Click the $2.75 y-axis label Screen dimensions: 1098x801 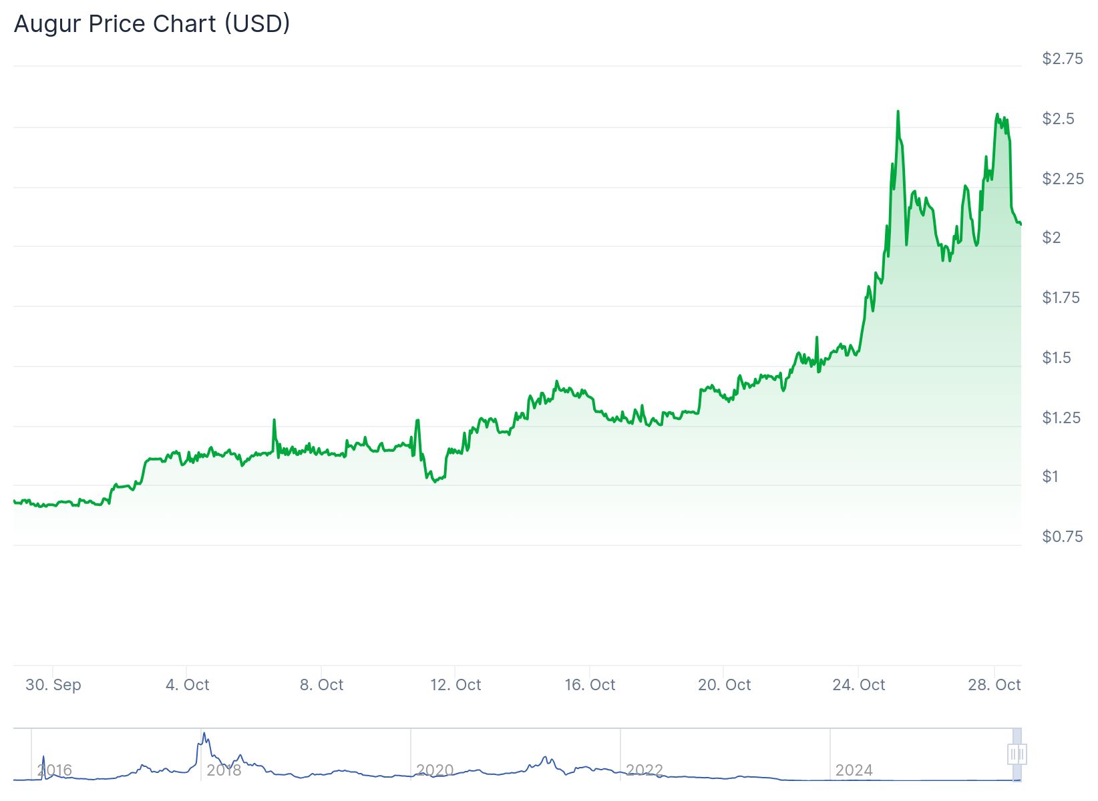pos(1063,59)
